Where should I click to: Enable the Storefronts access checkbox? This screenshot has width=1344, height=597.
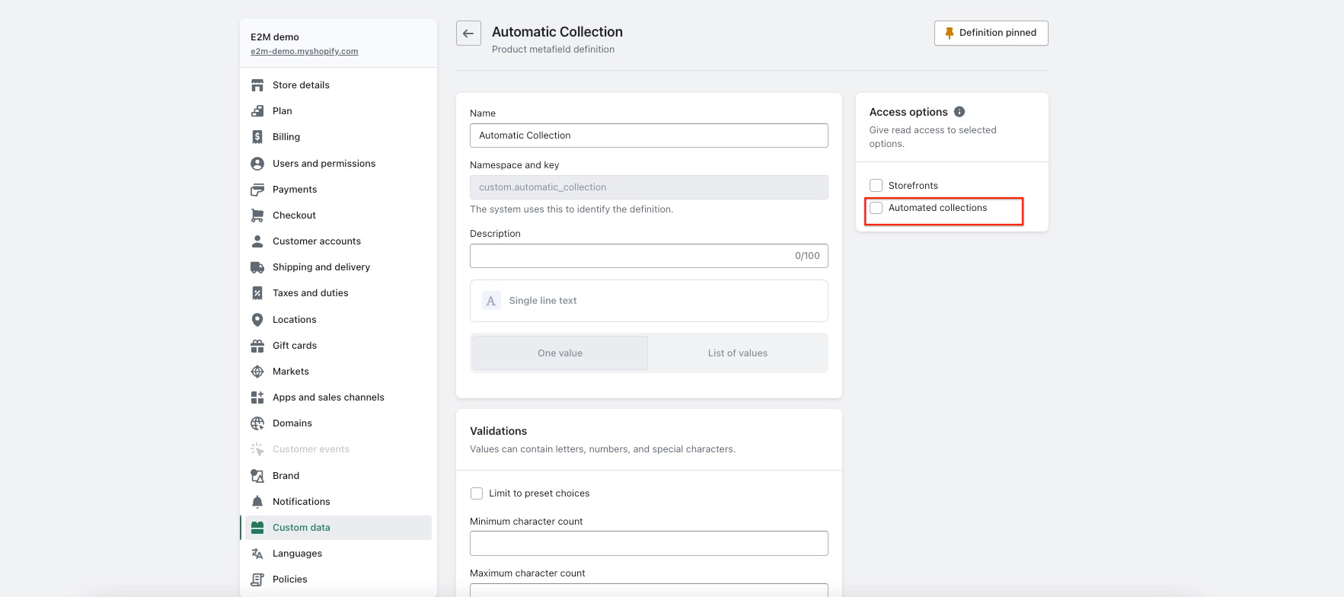tap(876, 186)
